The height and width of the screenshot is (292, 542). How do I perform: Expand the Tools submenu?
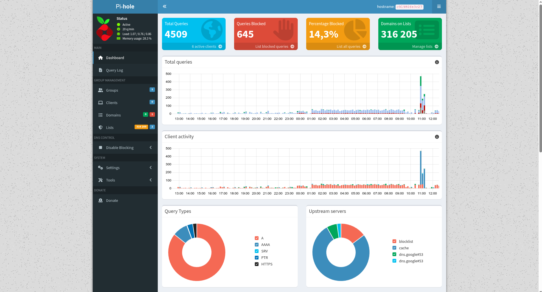[125, 180]
